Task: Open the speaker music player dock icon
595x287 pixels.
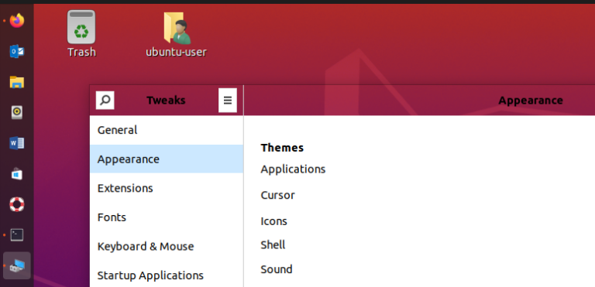Action: 17,113
